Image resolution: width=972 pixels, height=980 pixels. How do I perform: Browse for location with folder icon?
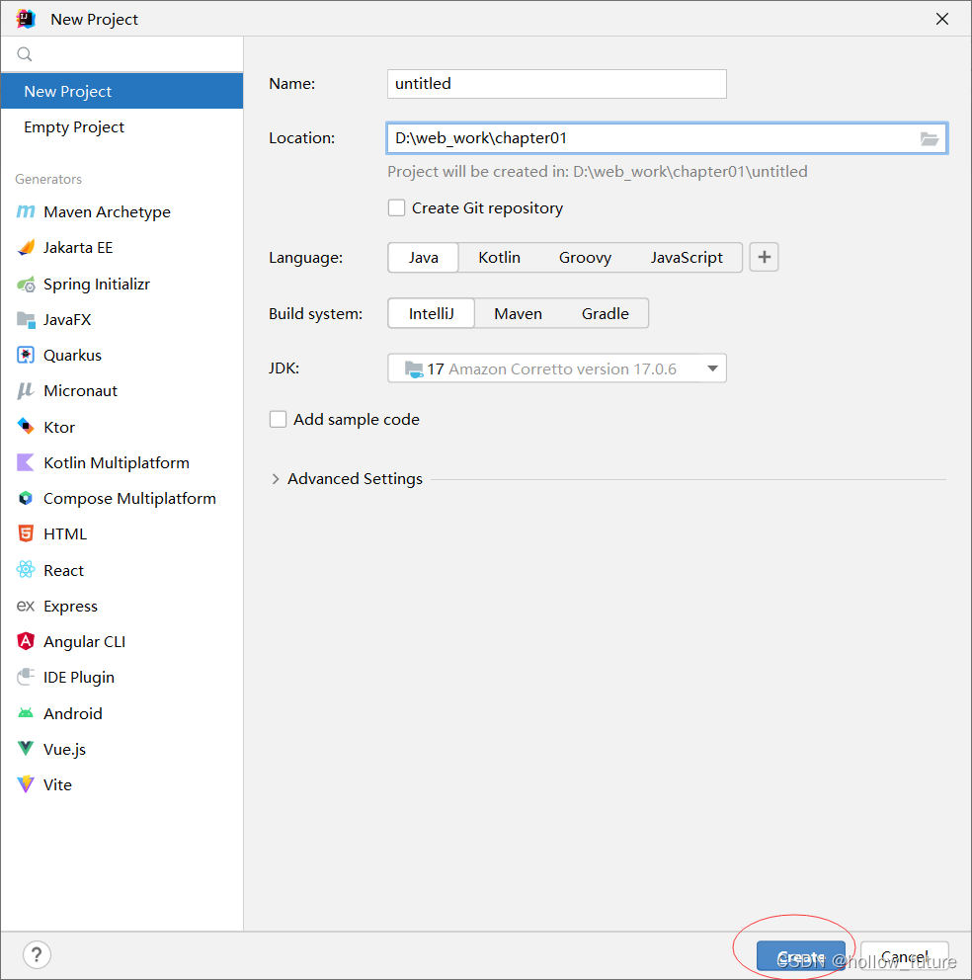[929, 138]
